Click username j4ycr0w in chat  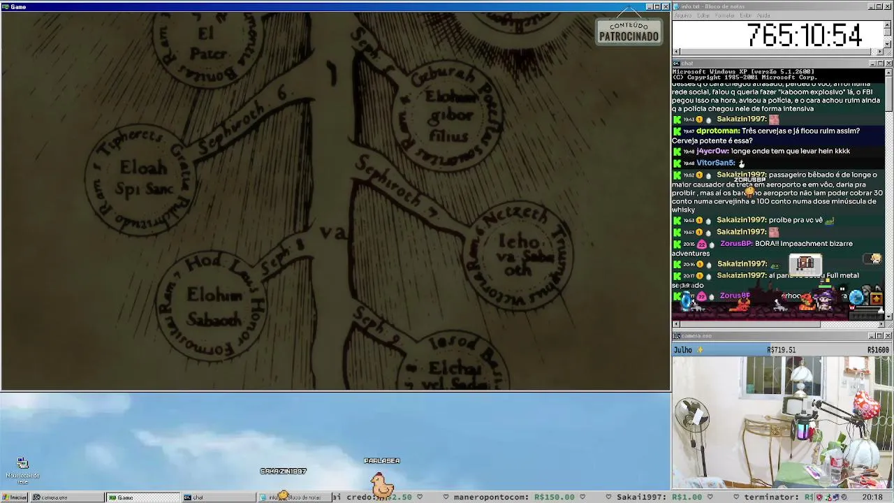[712, 152]
